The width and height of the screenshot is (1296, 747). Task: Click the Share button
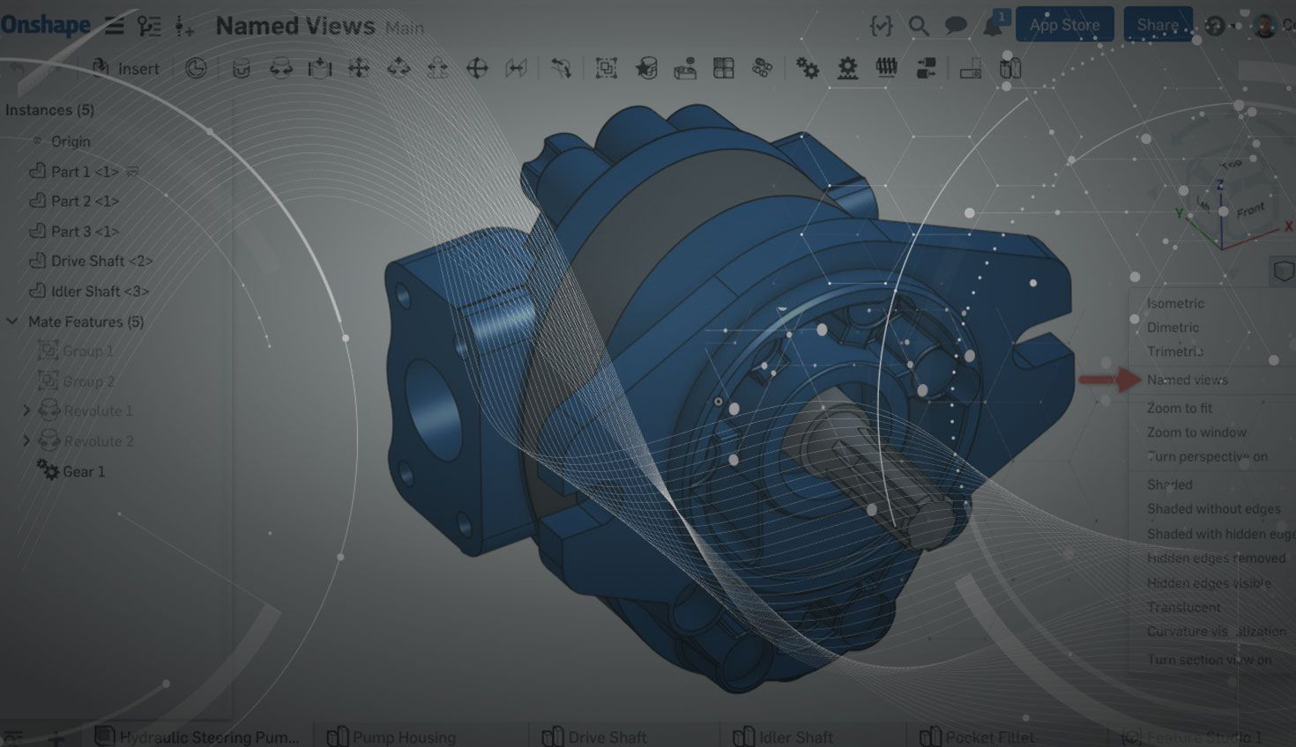(x=1157, y=25)
